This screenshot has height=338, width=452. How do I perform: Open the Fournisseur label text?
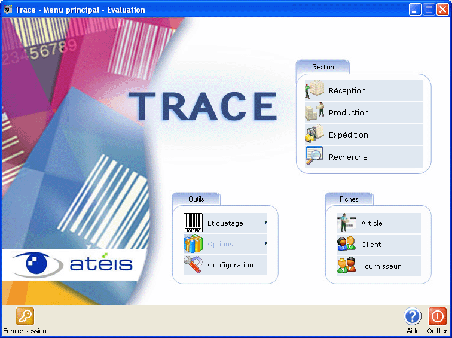381,266
